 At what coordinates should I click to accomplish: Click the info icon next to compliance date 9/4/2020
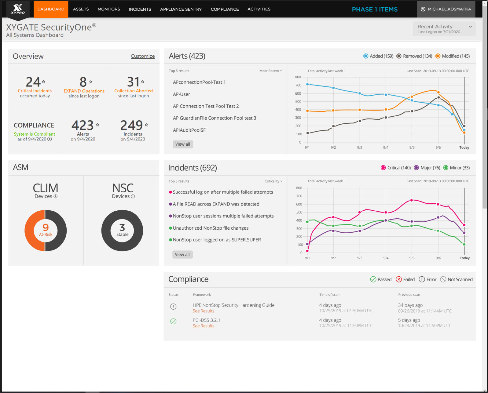50,139
